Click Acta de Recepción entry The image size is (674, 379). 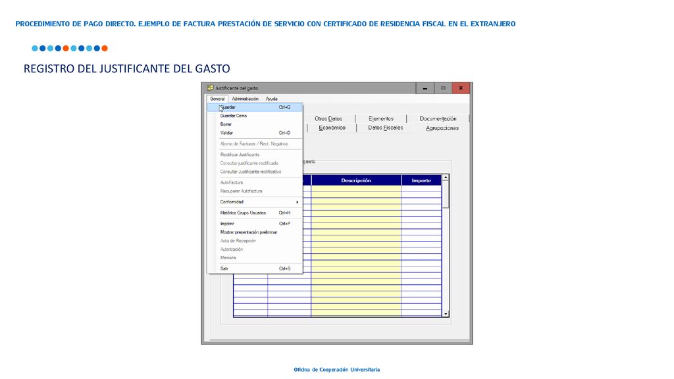(255, 241)
